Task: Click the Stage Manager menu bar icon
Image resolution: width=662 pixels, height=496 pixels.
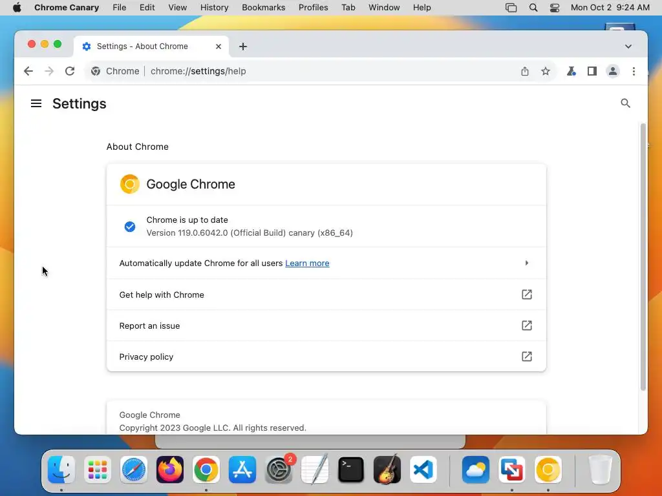Action: [x=511, y=8]
